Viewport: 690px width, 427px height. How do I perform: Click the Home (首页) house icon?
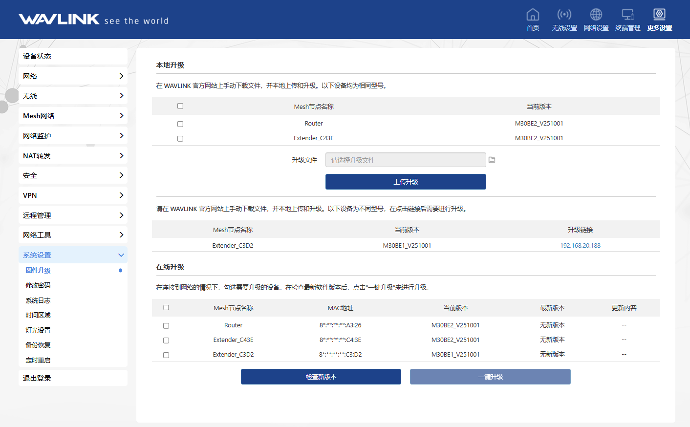[x=533, y=15]
